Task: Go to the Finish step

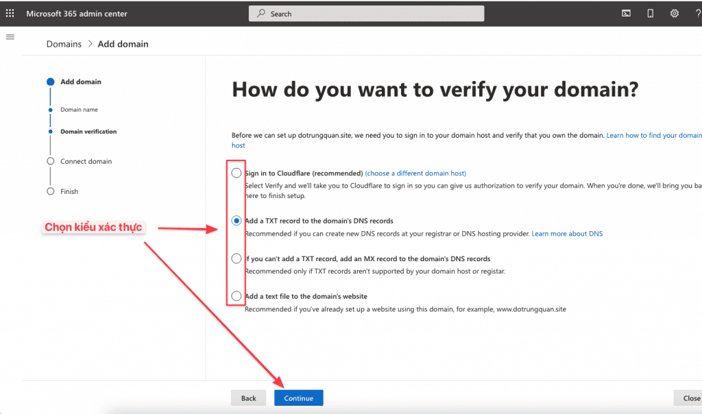Action: 69,191
